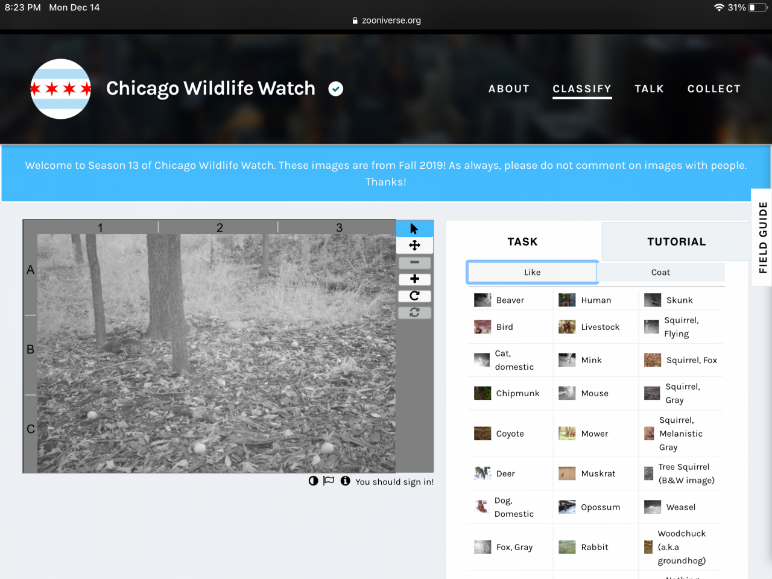Click the camera trap wildlife photo

point(217,353)
